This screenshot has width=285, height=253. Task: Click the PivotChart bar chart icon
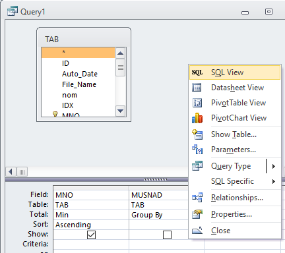tap(197, 118)
